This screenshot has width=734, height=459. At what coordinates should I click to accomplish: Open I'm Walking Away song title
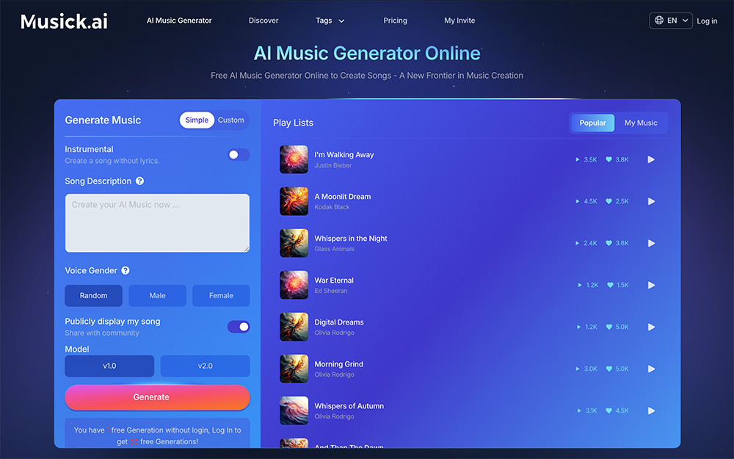coord(344,154)
